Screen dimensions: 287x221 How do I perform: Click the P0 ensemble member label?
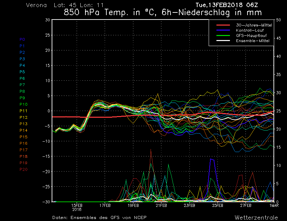[22, 39]
